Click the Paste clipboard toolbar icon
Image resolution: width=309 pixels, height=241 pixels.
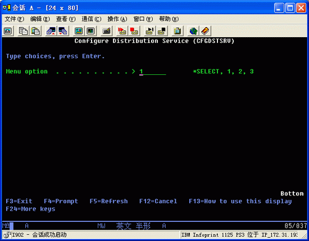point(35,31)
